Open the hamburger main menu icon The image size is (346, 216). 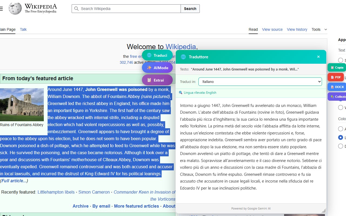tap(1, 9)
